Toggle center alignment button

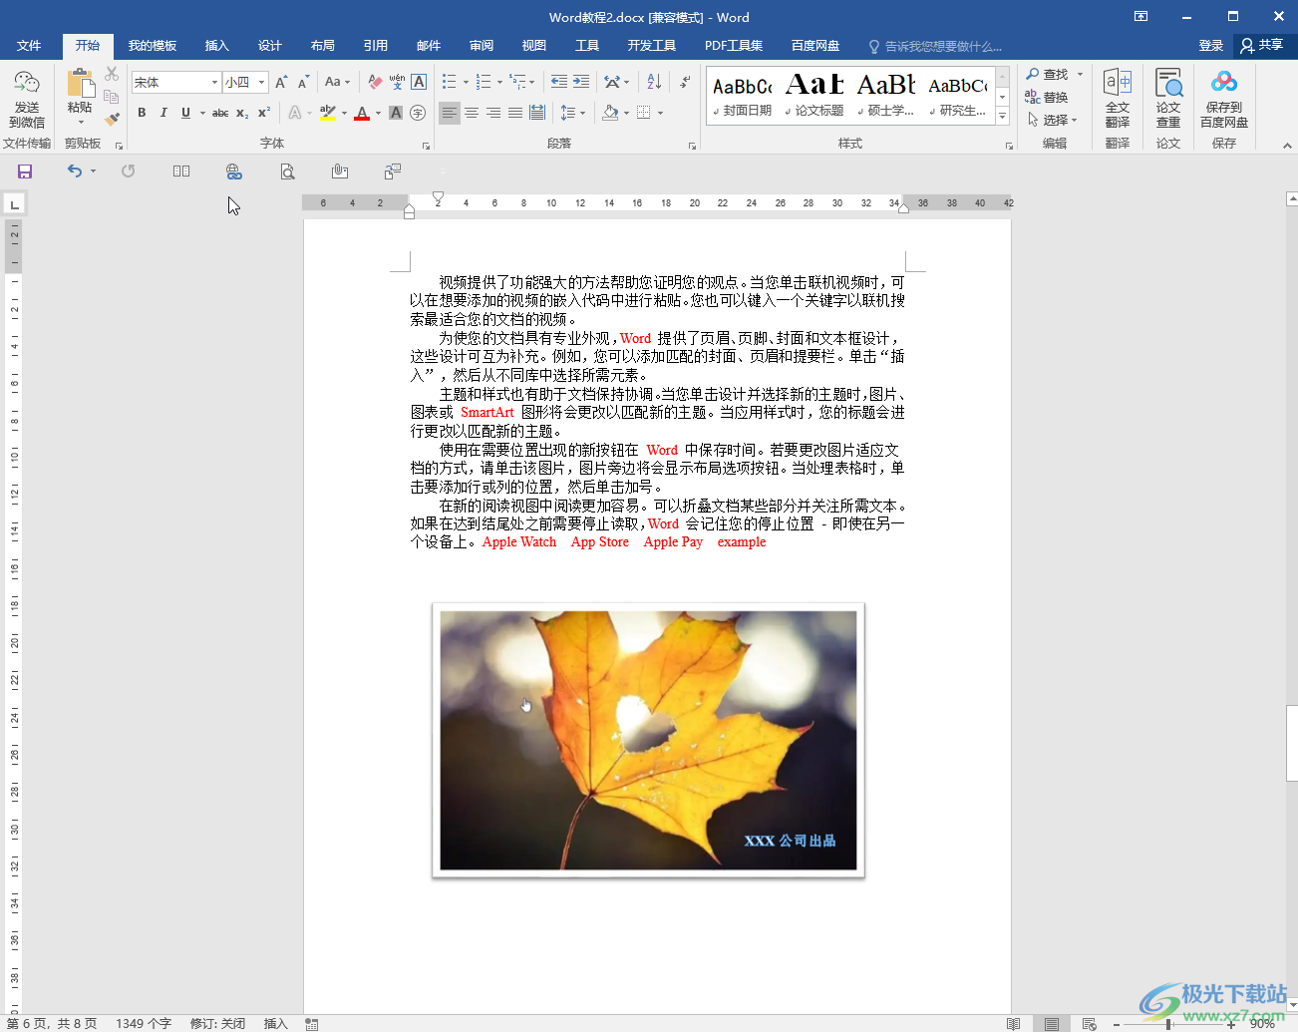pyautogui.click(x=472, y=113)
